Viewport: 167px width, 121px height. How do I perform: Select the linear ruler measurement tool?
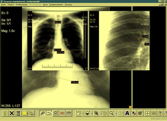[x=50, y=113]
